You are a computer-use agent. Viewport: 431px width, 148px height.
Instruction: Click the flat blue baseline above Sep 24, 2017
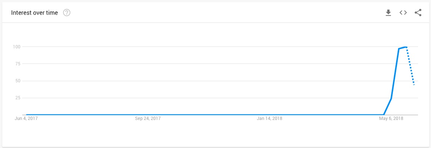pyautogui.click(x=148, y=115)
